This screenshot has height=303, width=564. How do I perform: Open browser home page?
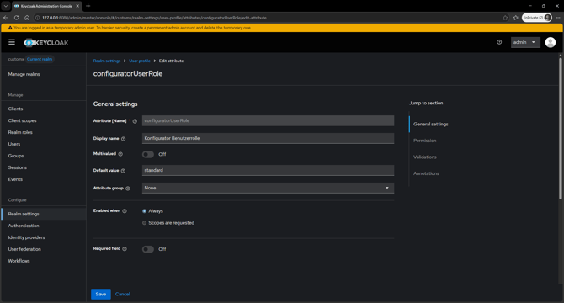(x=27, y=18)
